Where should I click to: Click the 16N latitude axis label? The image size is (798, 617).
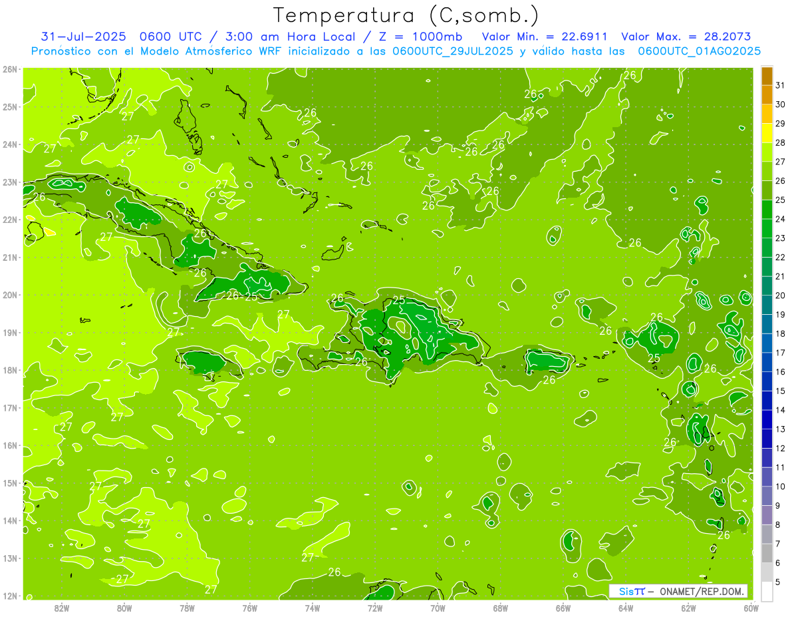pos(9,445)
